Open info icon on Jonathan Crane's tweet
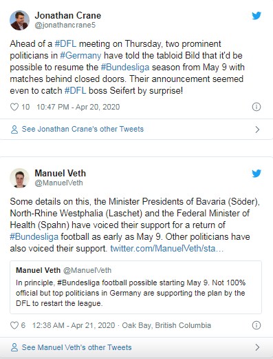This screenshot has width=273, height=359. point(256,107)
